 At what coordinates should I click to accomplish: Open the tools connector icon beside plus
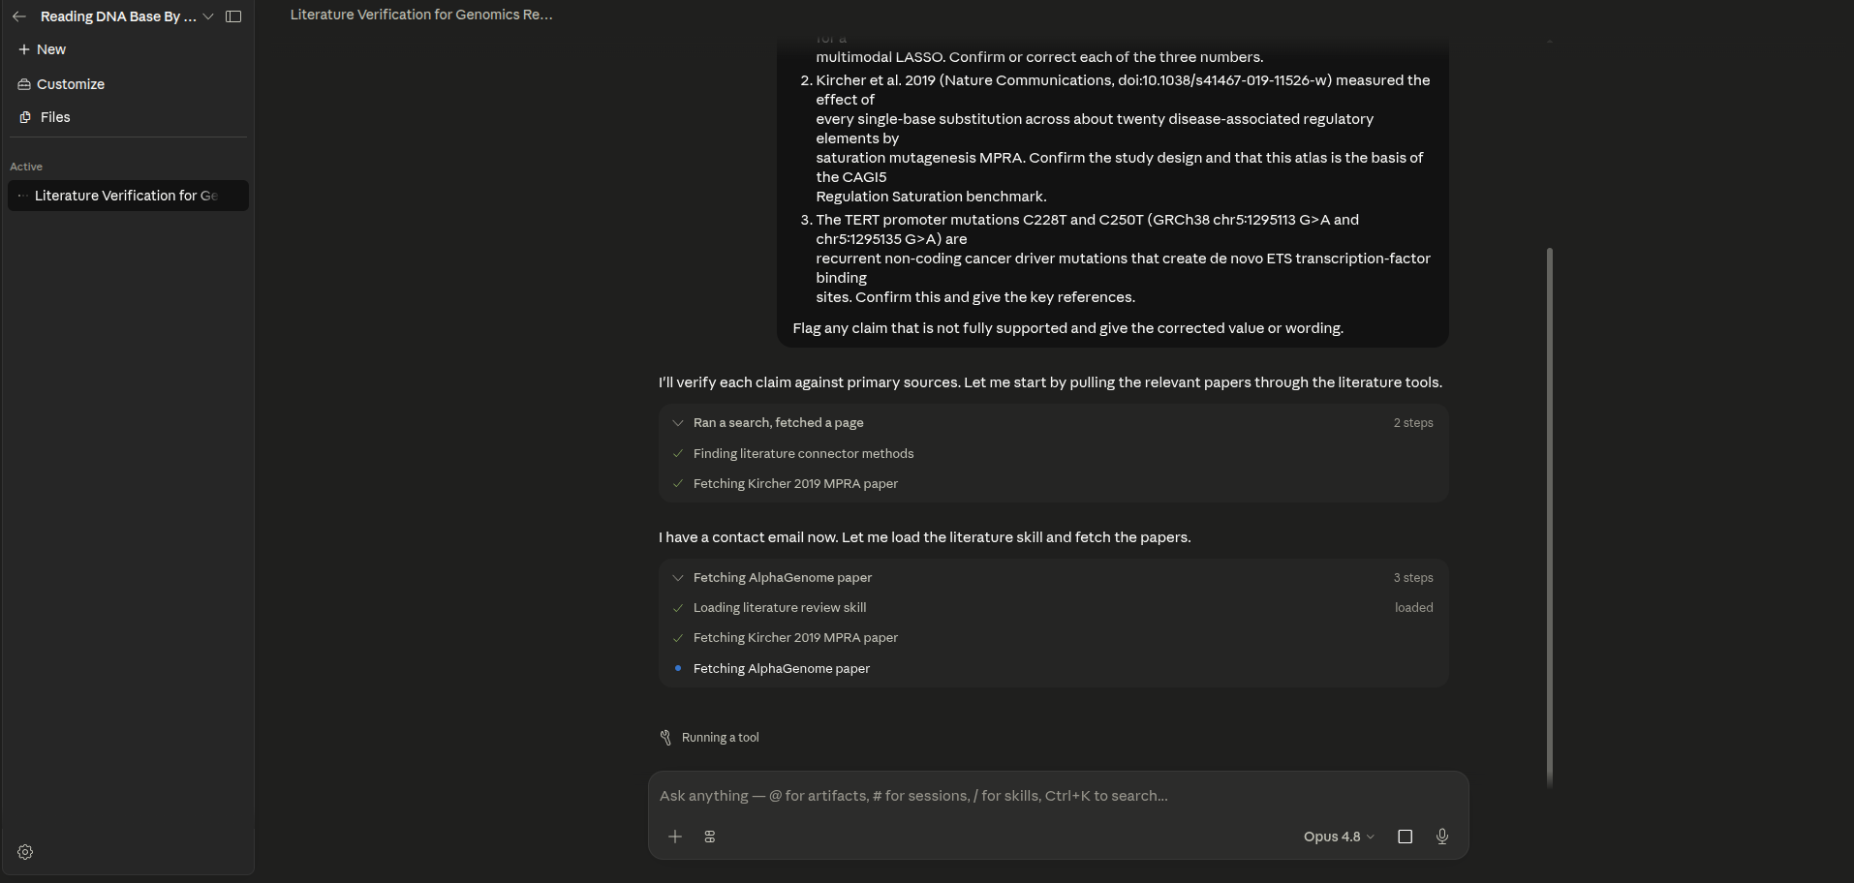[710, 837]
